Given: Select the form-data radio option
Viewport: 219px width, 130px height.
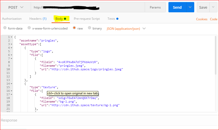Looking at the screenshot, I should point(5,28).
